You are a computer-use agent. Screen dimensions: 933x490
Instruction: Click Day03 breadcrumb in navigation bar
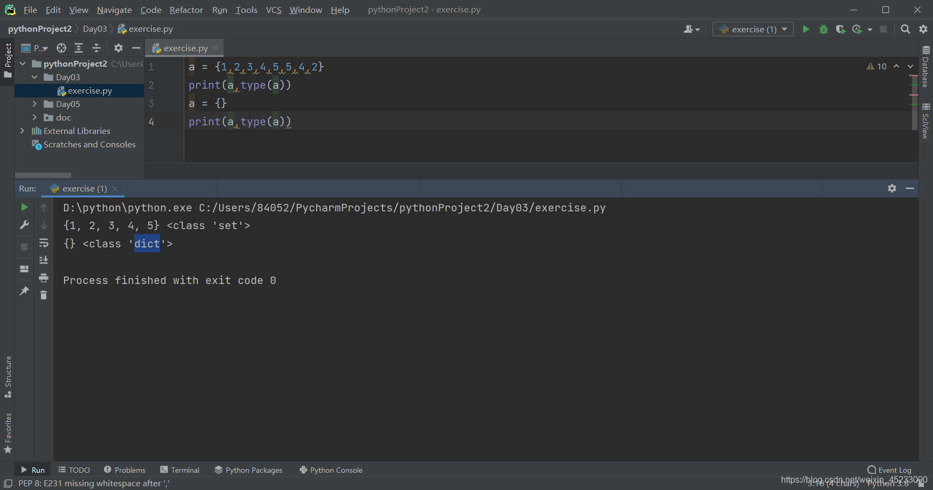pos(95,29)
